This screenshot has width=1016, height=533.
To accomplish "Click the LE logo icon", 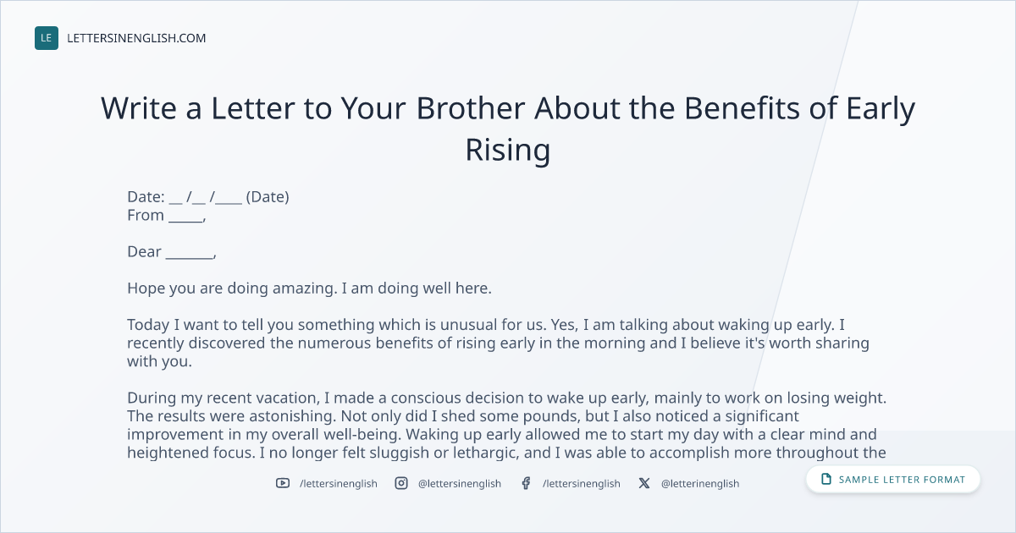I will pyautogui.click(x=47, y=38).
